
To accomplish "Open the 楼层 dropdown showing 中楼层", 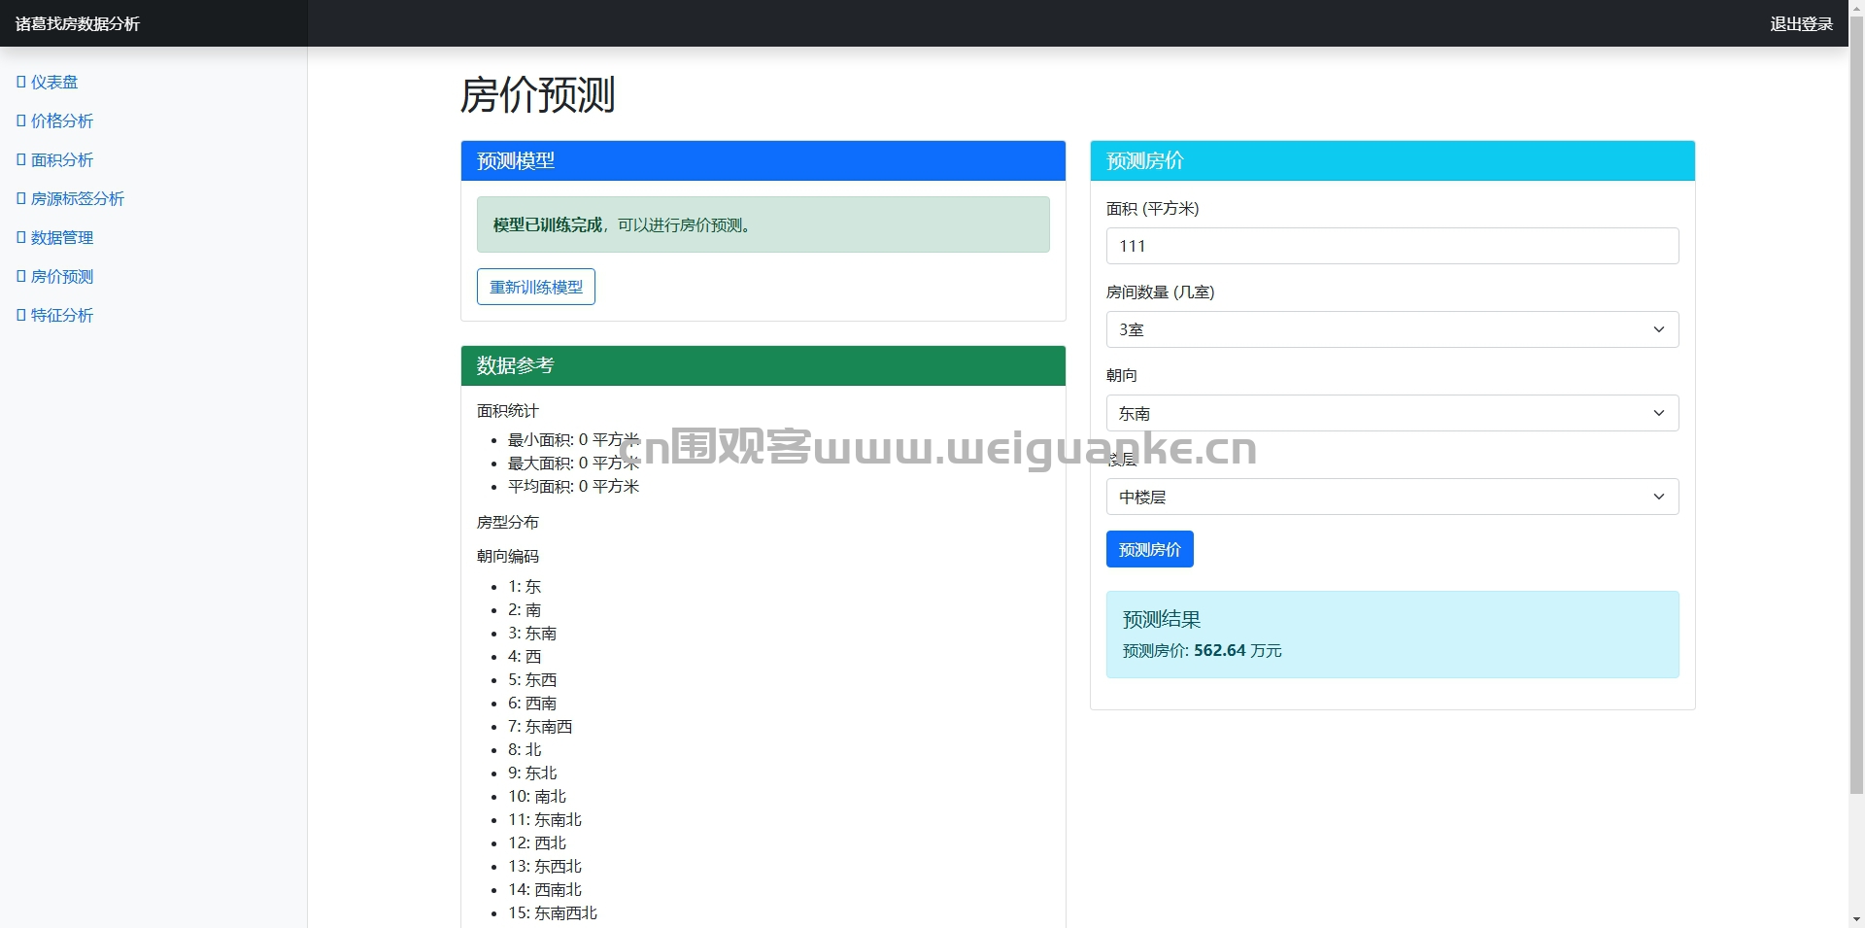I will coord(1392,497).
